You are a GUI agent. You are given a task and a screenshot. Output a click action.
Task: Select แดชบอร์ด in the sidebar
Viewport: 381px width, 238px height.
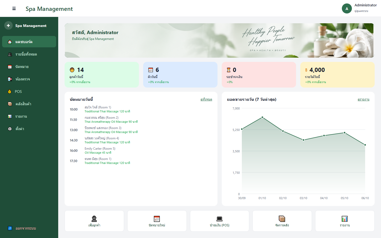[x=29, y=42]
